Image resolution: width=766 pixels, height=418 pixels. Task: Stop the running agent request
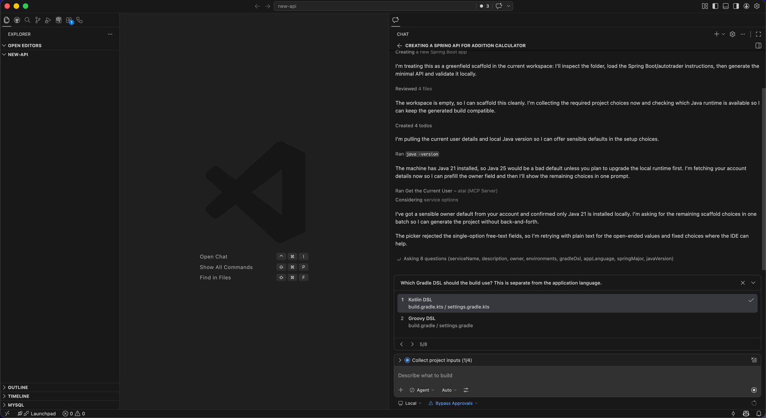(754, 390)
